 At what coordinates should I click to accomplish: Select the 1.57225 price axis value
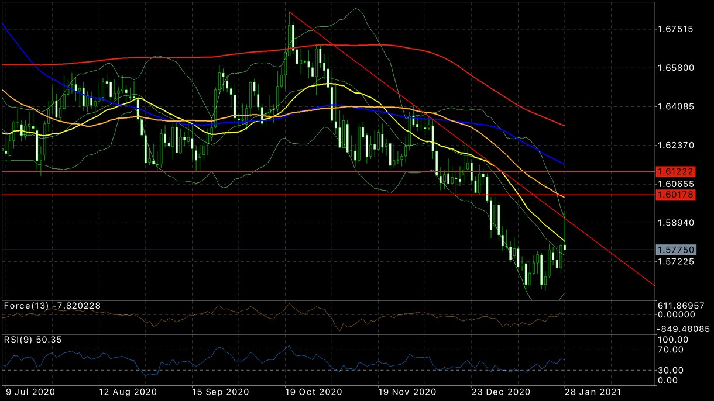click(x=677, y=262)
